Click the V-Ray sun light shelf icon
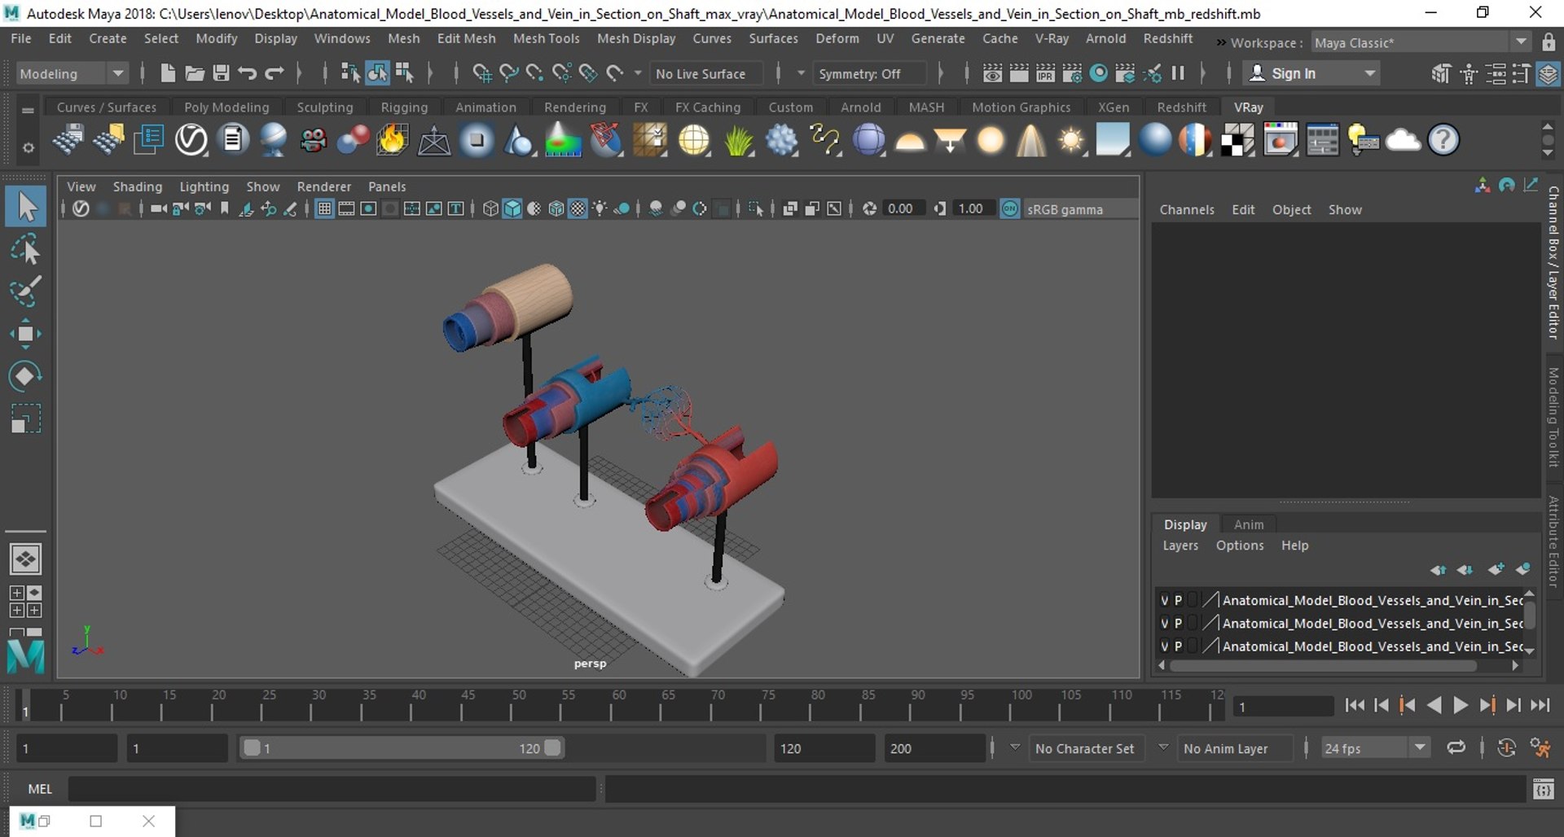Image resolution: width=1564 pixels, height=837 pixels. (x=1071, y=140)
